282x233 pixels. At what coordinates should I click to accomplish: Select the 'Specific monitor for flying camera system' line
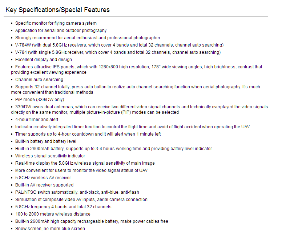pos(56,23)
